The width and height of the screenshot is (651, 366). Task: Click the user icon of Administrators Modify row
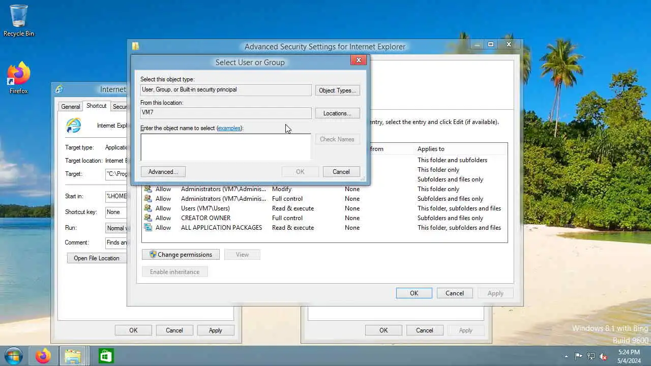tap(148, 189)
